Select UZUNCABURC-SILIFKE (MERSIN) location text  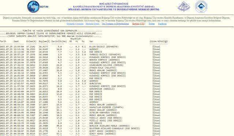(x=106, y=65)
